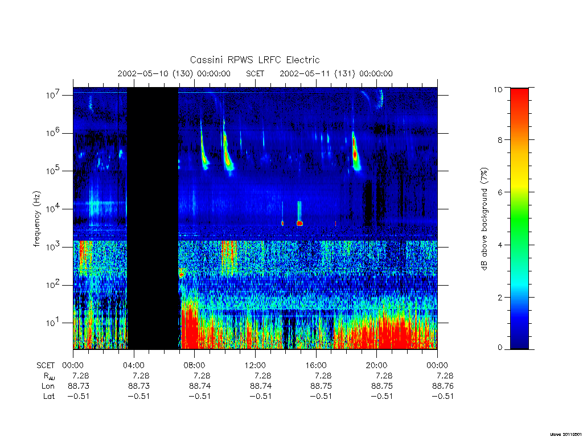Click the Lon value 88.73 under 04:00
The height and width of the screenshot is (437, 583).
pyautogui.click(x=139, y=386)
